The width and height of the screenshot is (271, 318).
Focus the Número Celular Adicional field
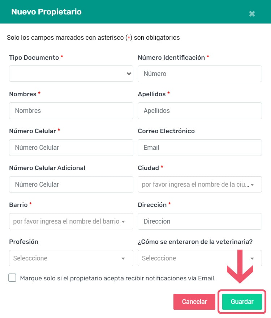[x=71, y=185]
